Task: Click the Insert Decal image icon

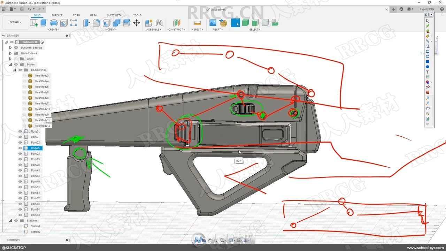Action: 213,23
